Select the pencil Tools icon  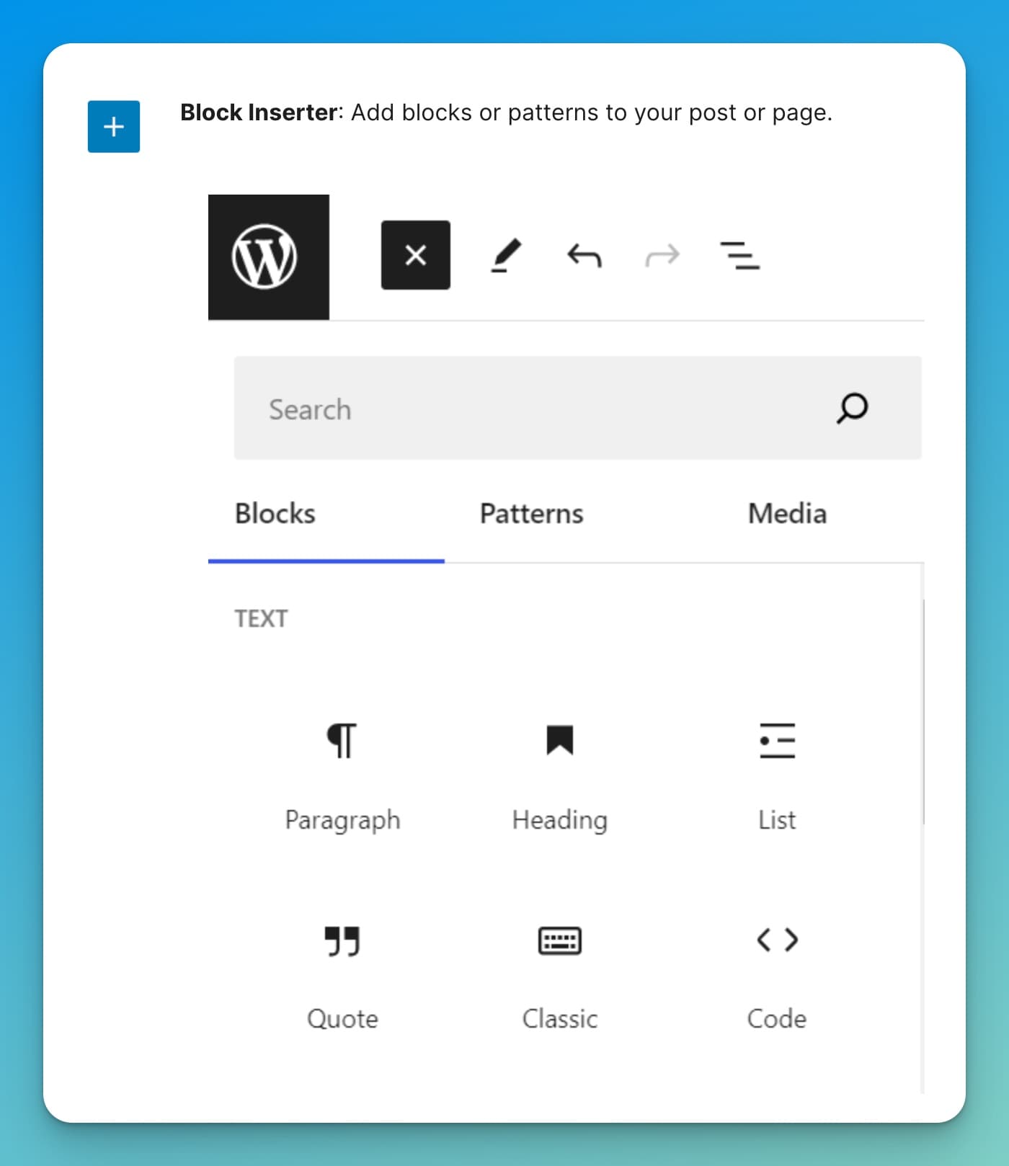506,256
